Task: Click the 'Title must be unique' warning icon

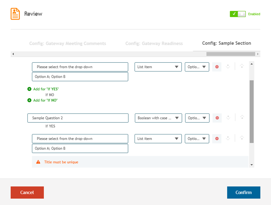Action: coord(38,162)
